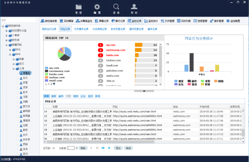Jump to last page of records

109,148
